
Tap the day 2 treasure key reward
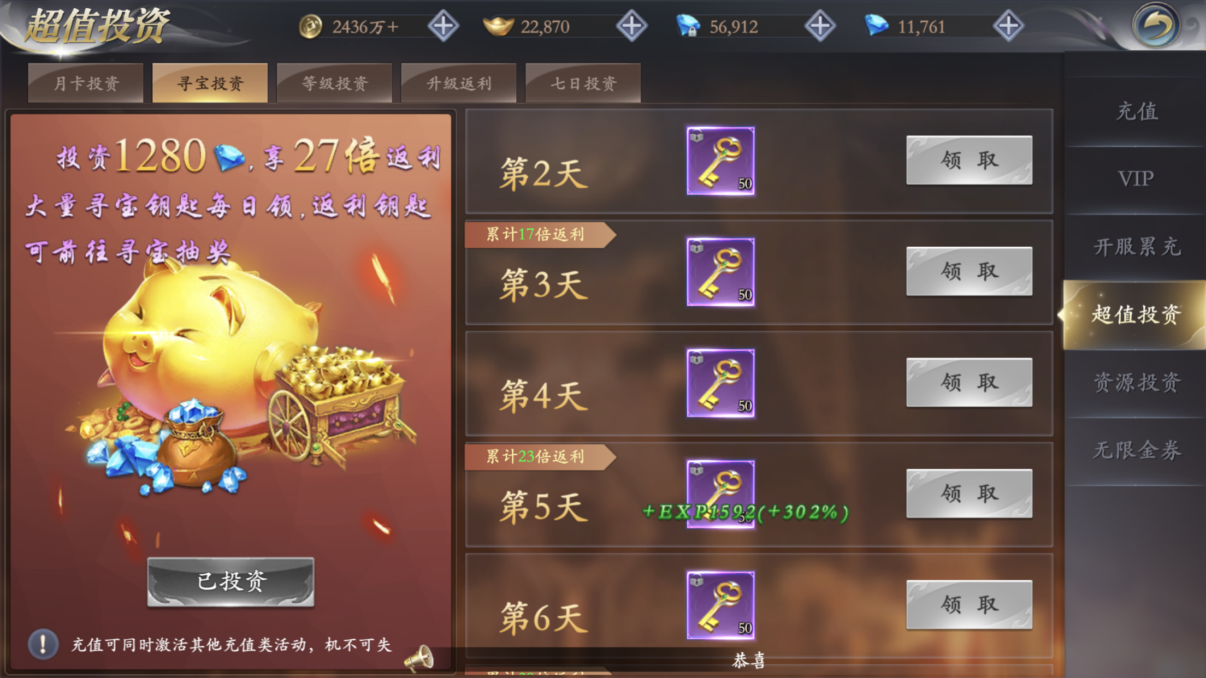720,160
